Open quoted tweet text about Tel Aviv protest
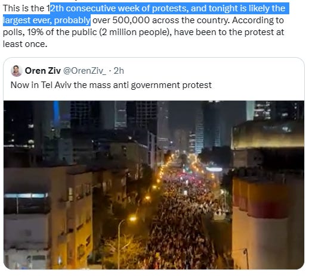309x276 pixels. tap(111, 85)
